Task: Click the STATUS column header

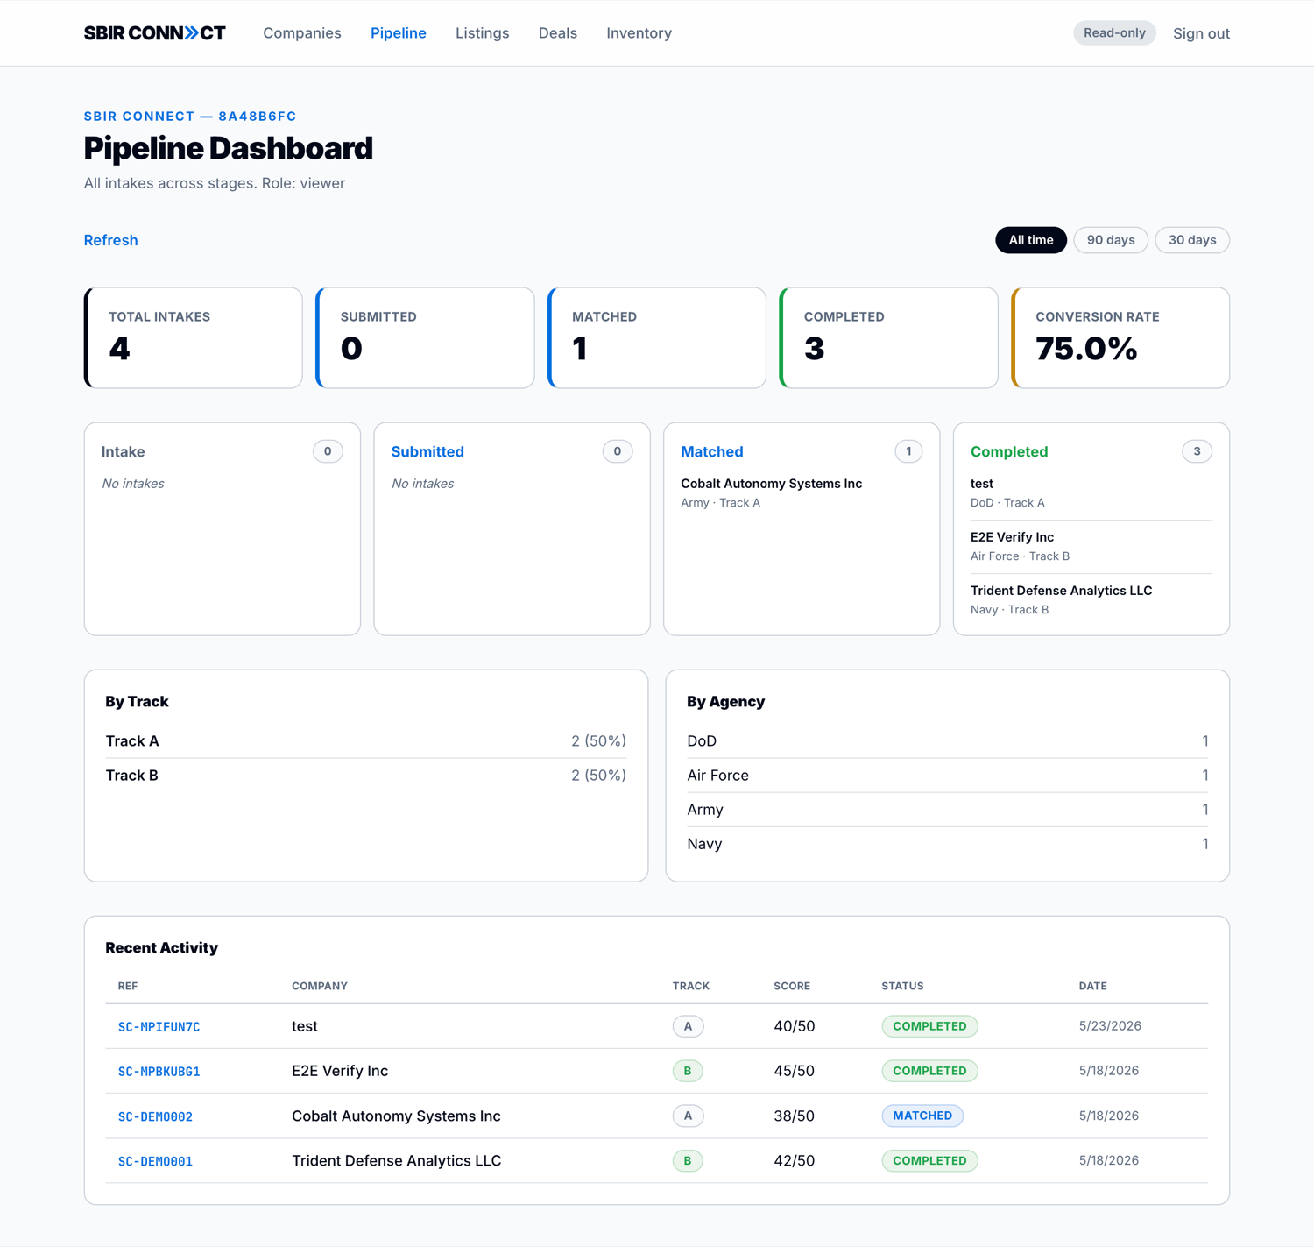Action: pos(902,986)
